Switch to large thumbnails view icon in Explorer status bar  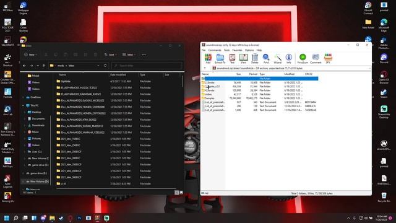coord(181,193)
